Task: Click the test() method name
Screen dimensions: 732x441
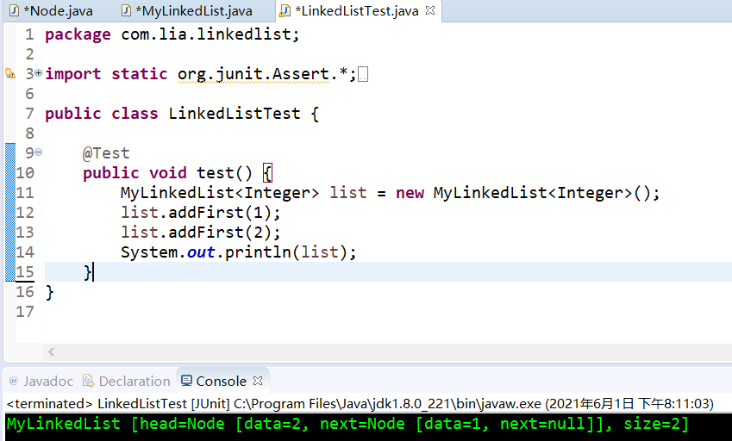Action: click(224, 173)
